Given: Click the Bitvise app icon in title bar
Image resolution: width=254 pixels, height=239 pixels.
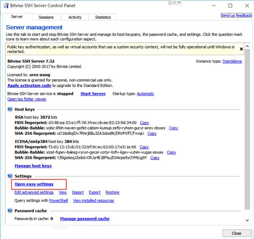Looking at the screenshot, I should tap(6, 6).
